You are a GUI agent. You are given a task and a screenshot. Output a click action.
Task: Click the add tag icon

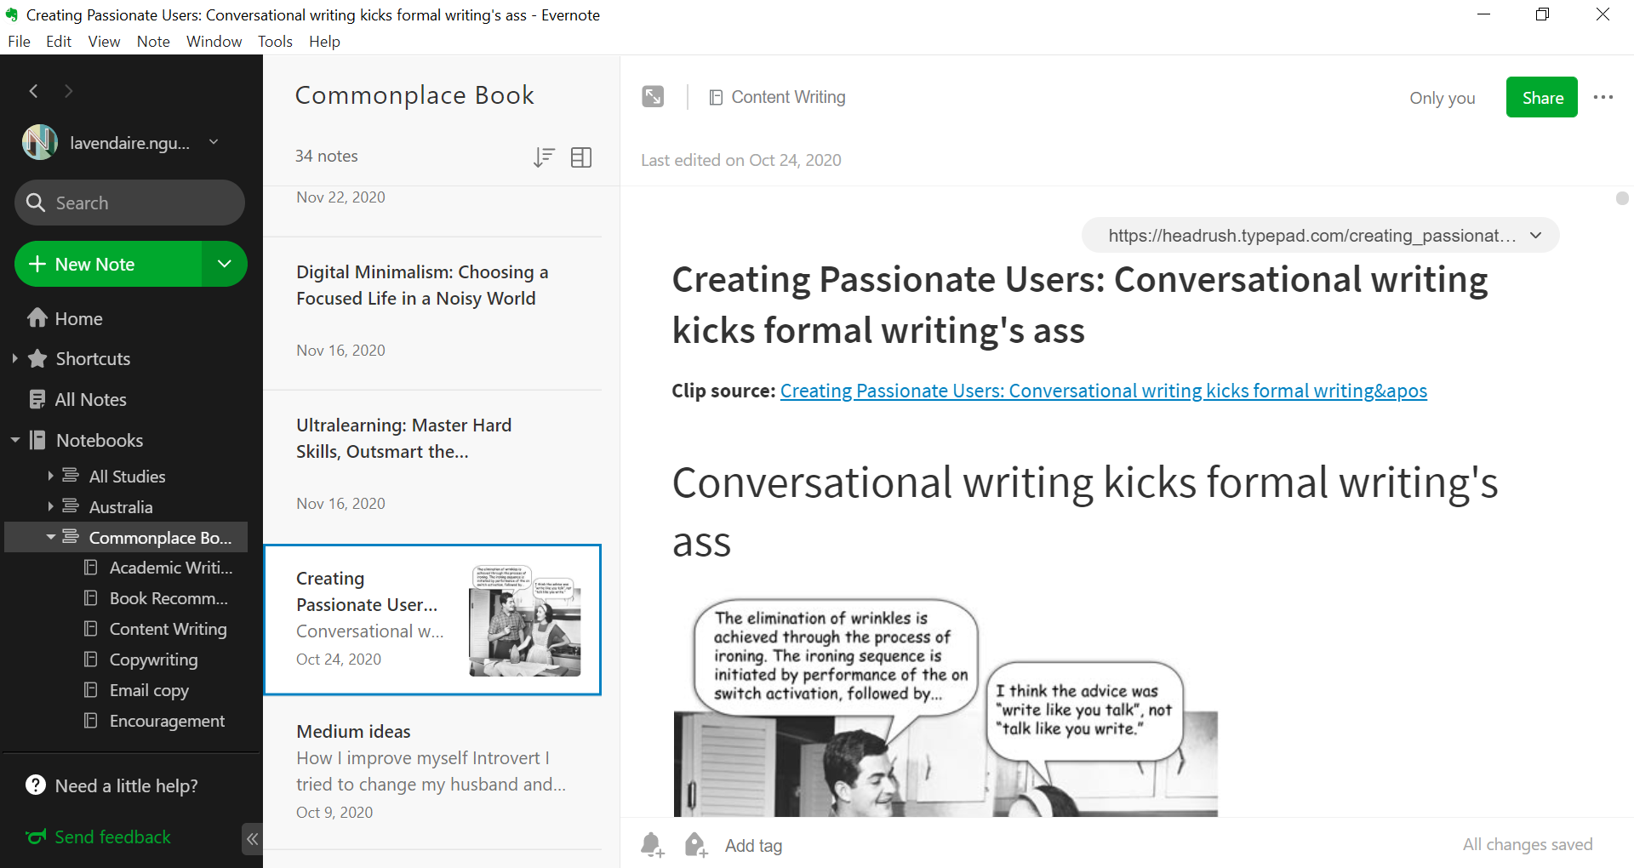[695, 845]
